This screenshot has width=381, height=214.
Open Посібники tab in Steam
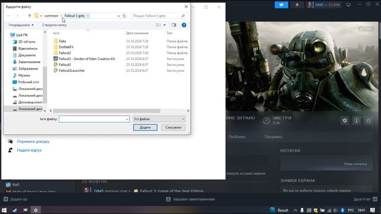tap(237, 137)
